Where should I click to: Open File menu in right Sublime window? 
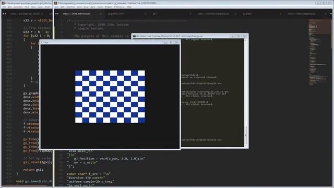tap(57, 7)
